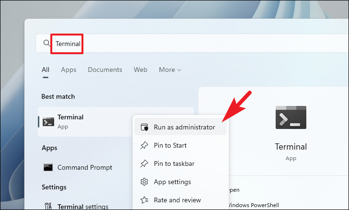
Task: Expand the More filter dropdown
Action: coord(170,70)
